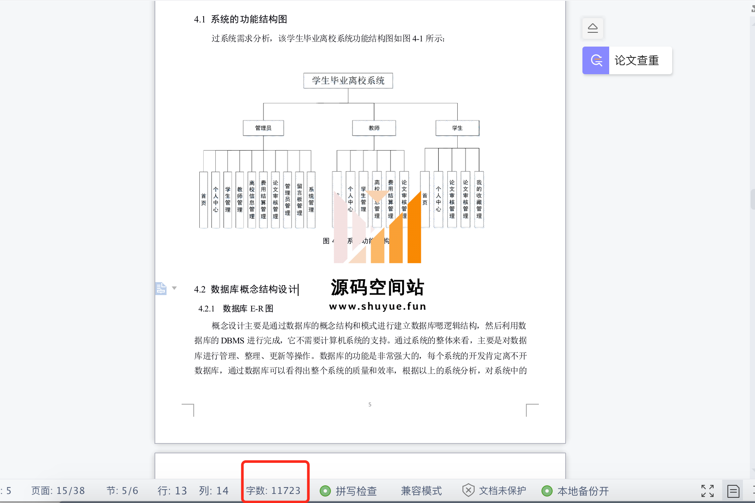Image resolution: width=755 pixels, height=503 pixels.
Task: Click the 节: 5/6 section indicator
Action: (x=122, y=491)
